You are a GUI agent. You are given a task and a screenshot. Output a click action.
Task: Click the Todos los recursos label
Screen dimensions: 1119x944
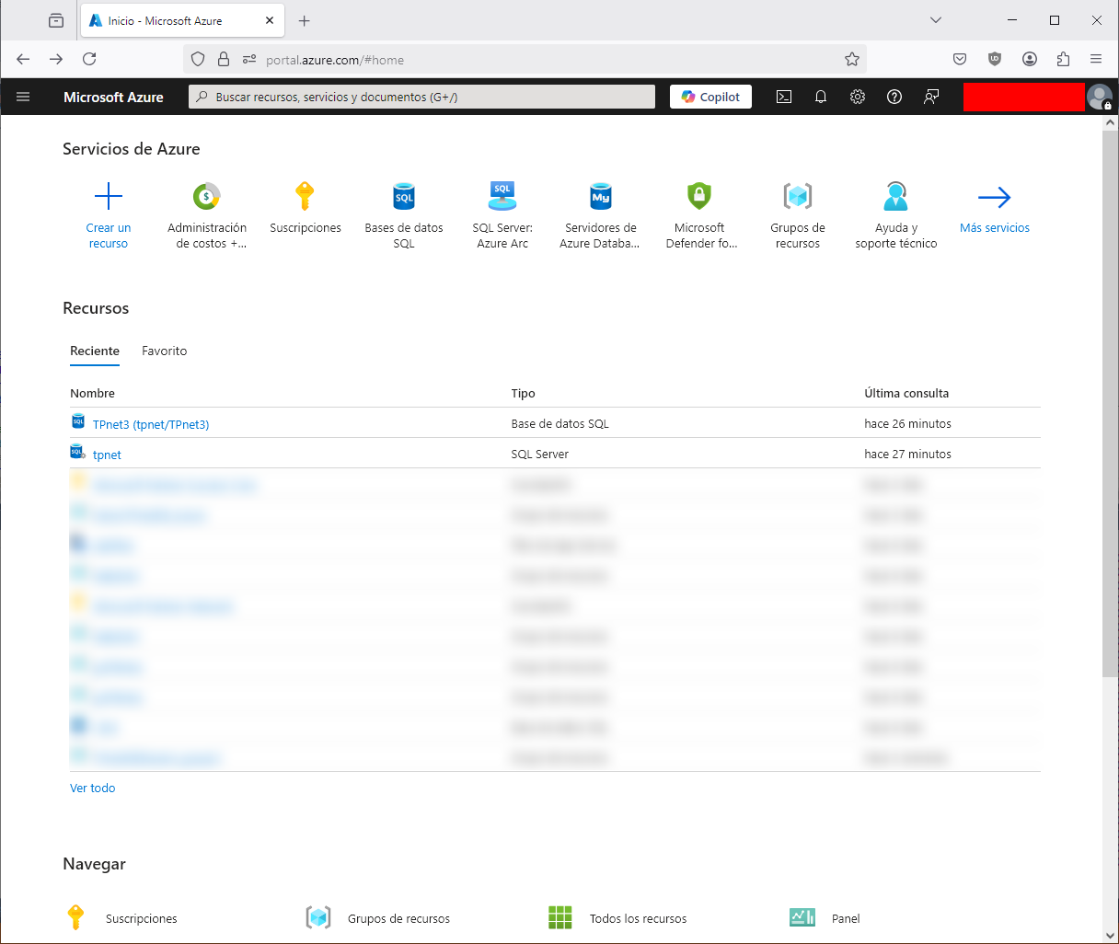click(639, 918)
